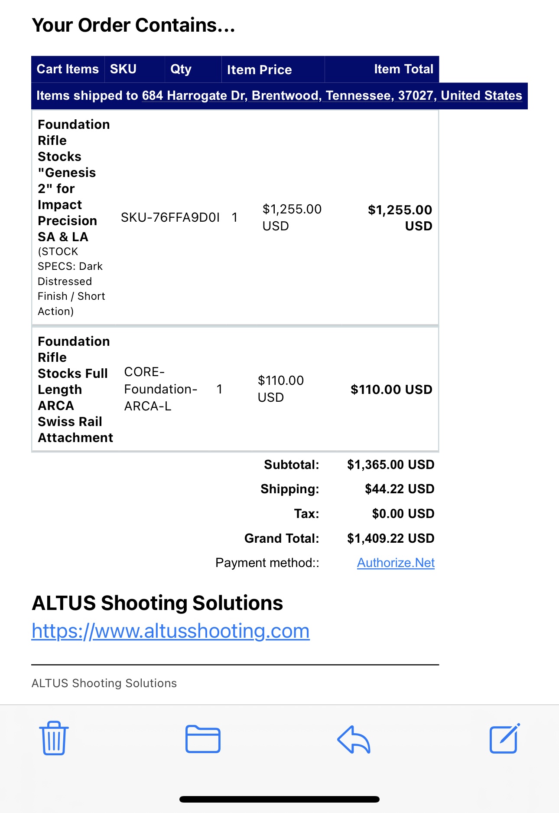The width and height of the screenshot is (559, 813).
Task: Open the altusshooting.com website link
Action: 171,631
